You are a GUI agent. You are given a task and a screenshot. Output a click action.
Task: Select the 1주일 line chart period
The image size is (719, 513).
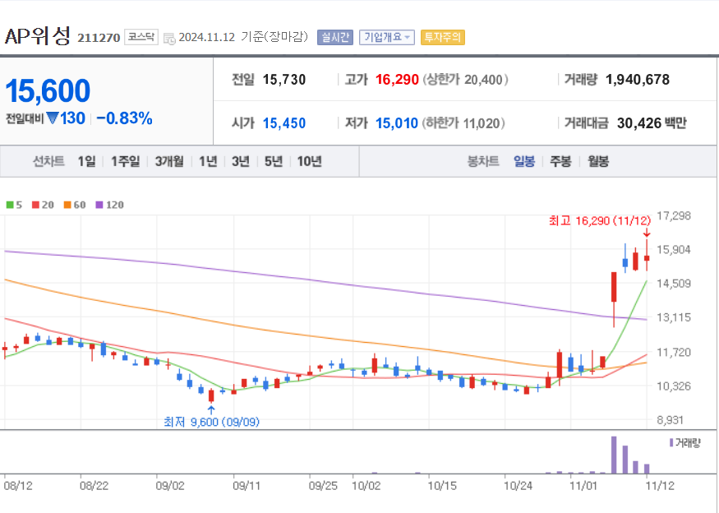click(125, 161)
